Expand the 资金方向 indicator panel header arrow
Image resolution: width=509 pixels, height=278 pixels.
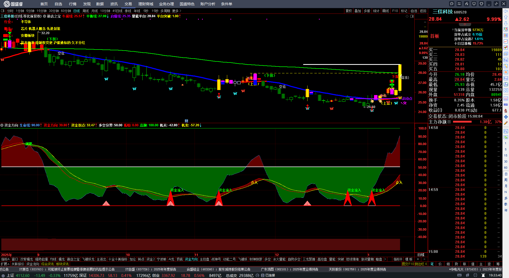pos(2,125)
